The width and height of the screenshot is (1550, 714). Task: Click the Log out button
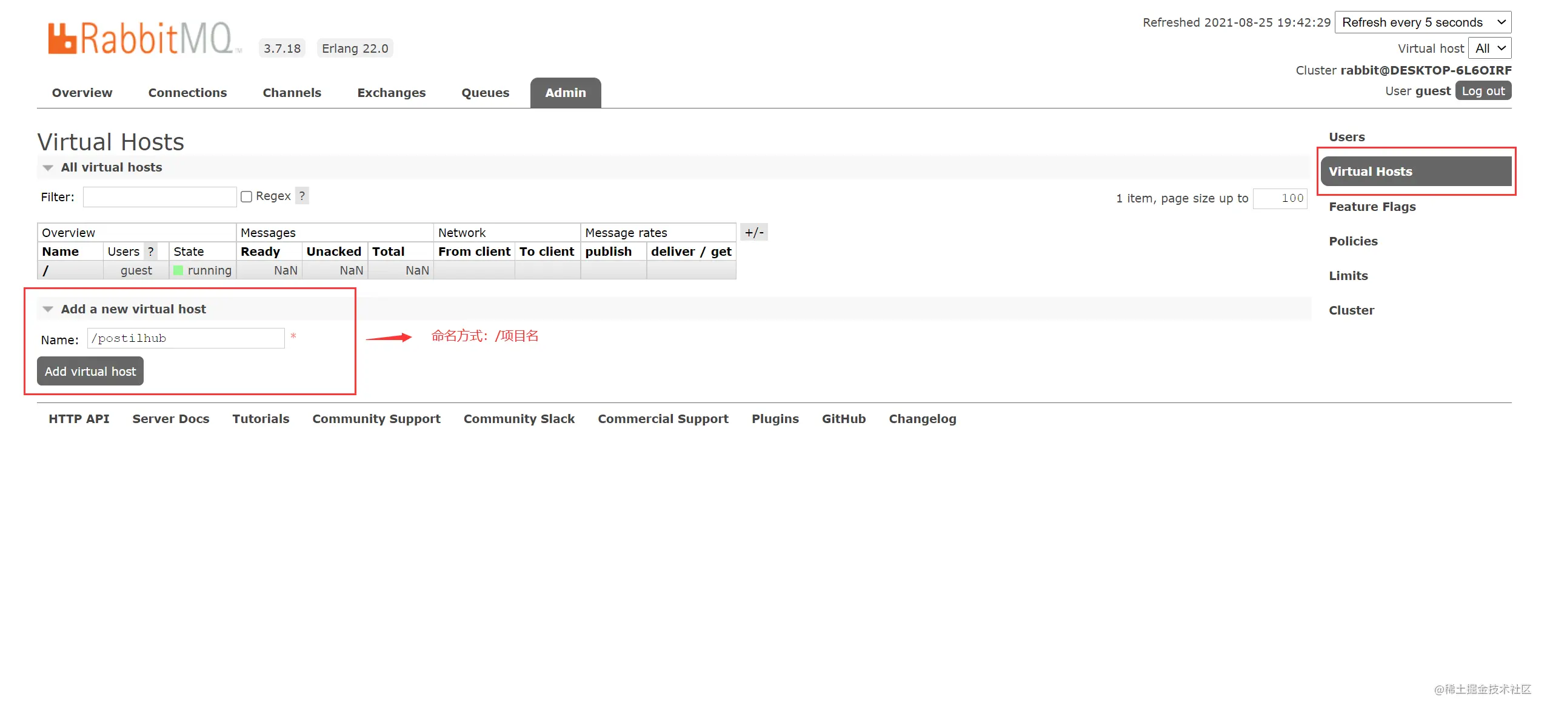tap(1483, 91)
